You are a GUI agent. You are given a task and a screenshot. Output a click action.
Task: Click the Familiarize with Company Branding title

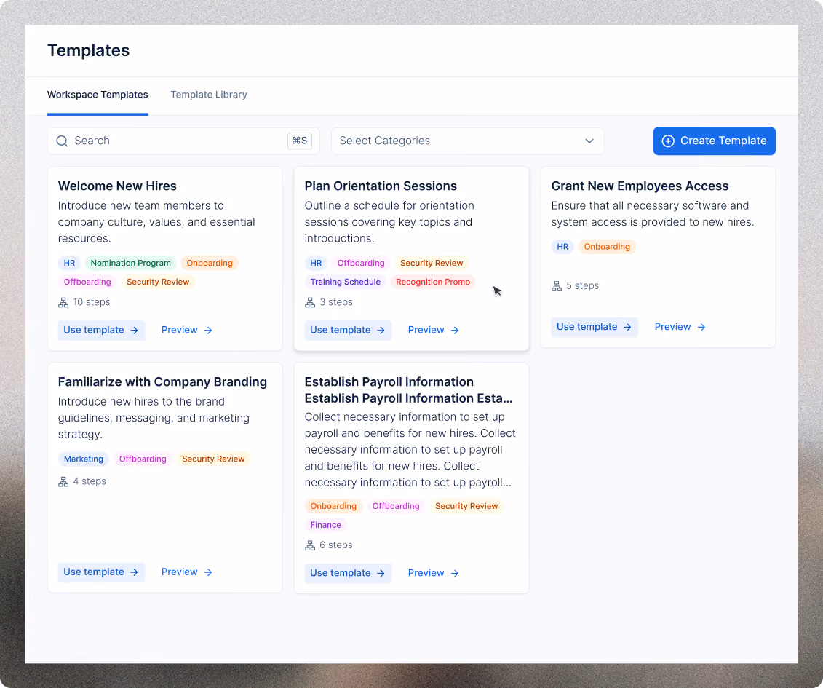(162, 381)
